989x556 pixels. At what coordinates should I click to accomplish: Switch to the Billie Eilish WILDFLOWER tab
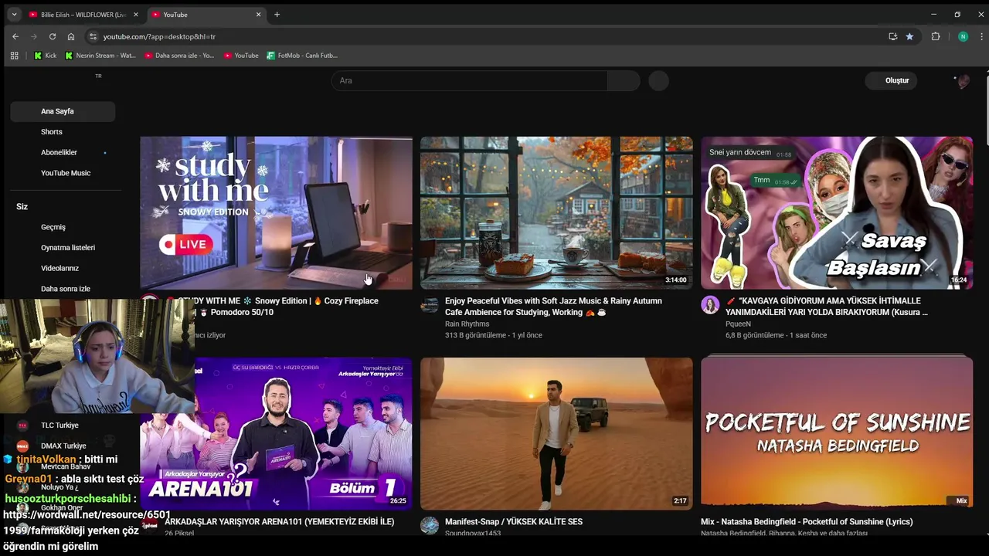click(83, 15)
